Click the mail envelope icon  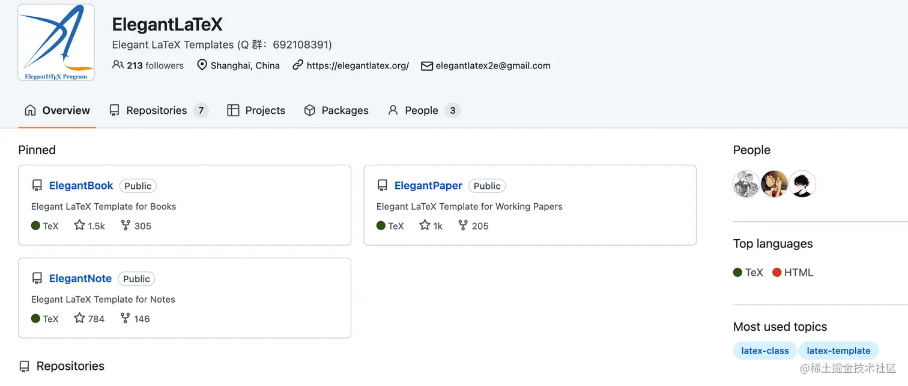[427, 66]
